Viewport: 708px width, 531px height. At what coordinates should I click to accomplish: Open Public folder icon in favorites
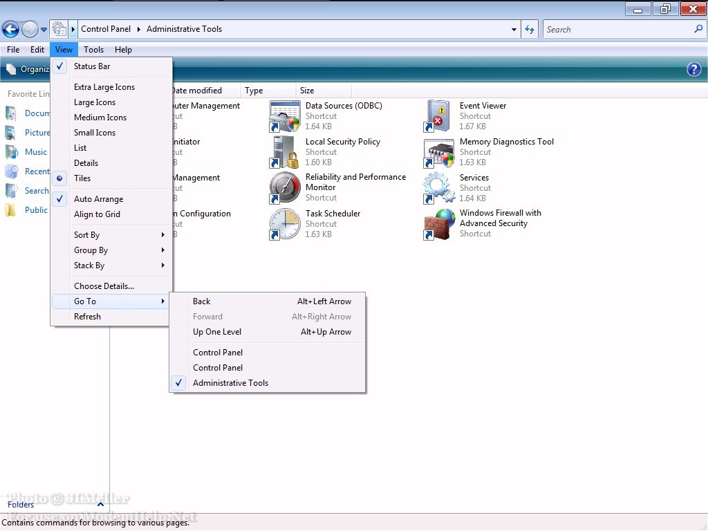(x=11, y=210)
